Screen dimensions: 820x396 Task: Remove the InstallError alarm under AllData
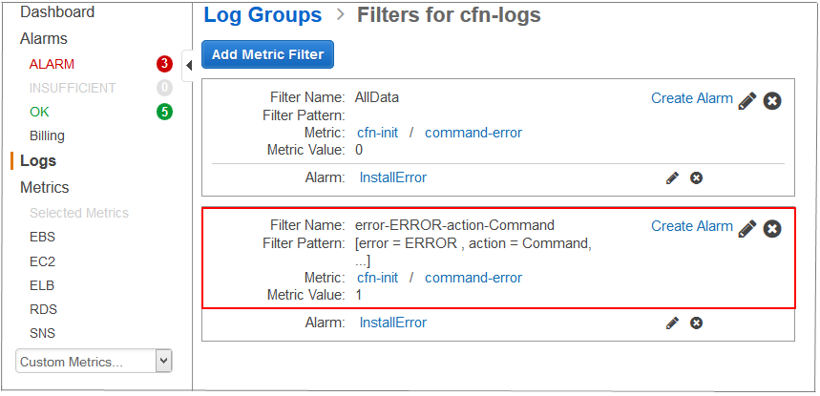(697, 177)
